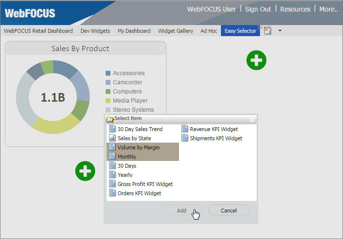
Task: Click the Shipments KPI Widget document icon
Action: click(185, 138)
